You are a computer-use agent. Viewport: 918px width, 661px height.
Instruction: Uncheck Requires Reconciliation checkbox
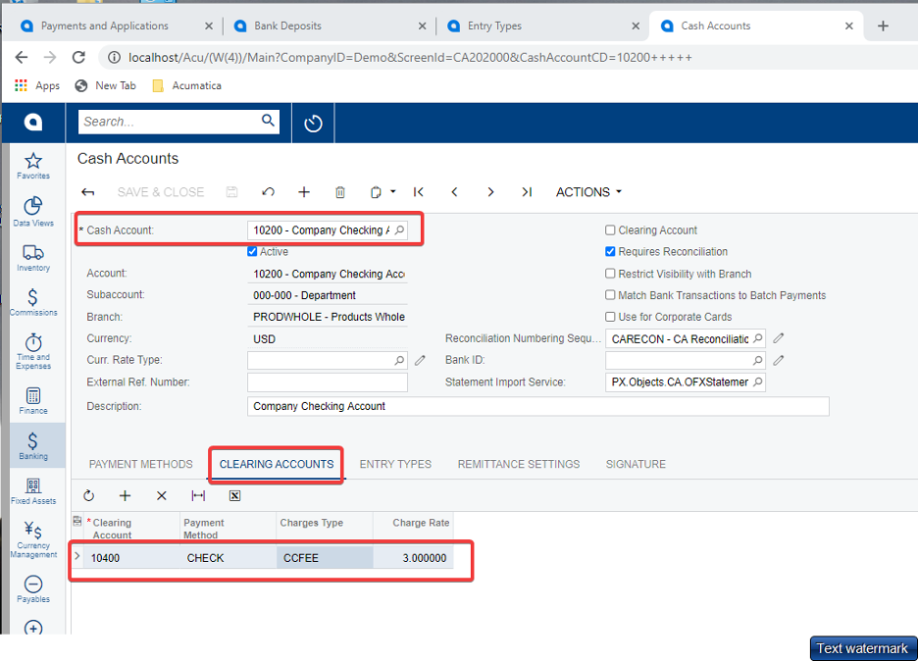(610, 252)
